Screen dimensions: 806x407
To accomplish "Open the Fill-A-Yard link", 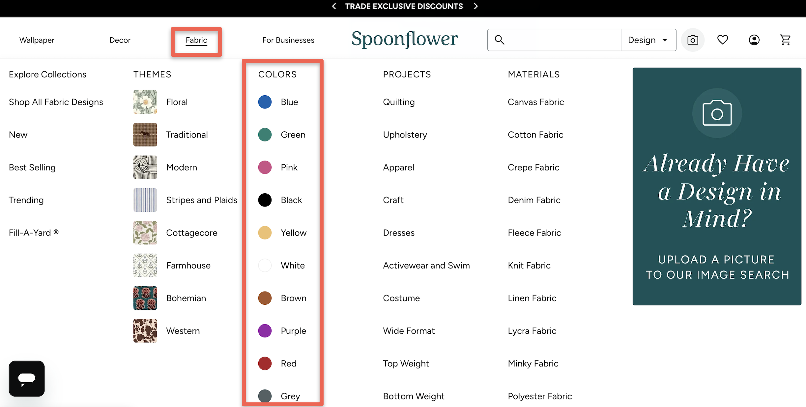I will [x=34, y=233].
